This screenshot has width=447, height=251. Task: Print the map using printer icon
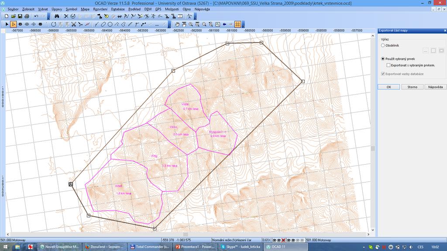coord(27,16)
